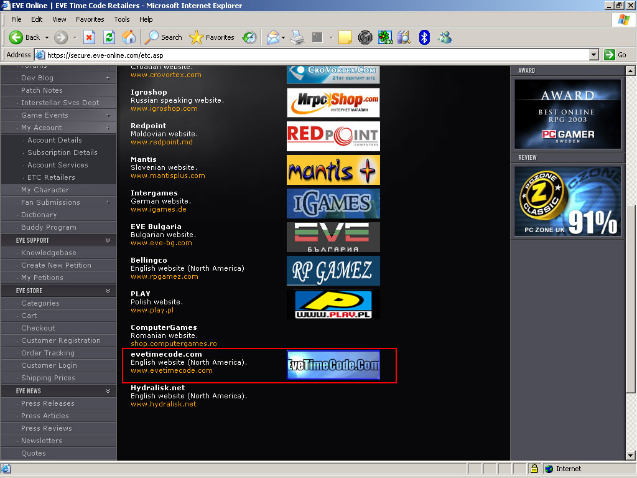Open the Edit button dropdown arrow
637x478 pixels.
(x=331, y=37)
